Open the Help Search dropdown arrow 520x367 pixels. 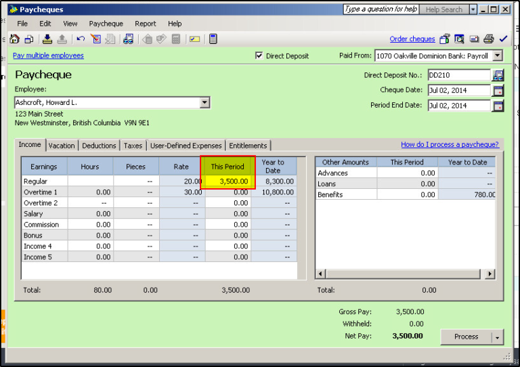tap(473, 9)
